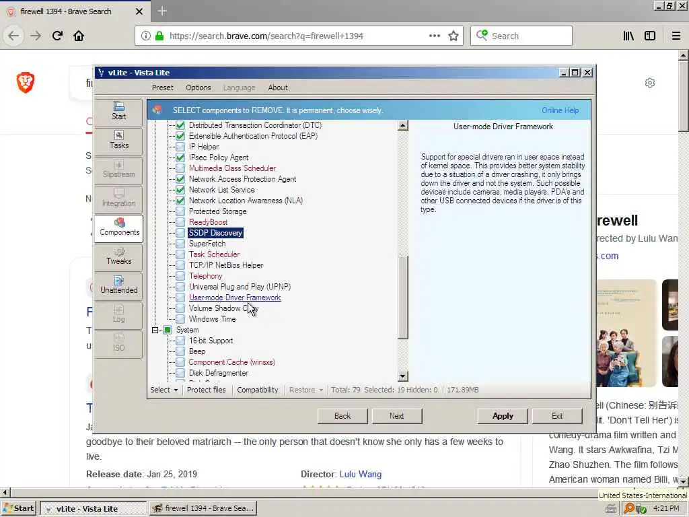689x517 pixels.
Task: Open the Online Help link
Action: (560, 110)
